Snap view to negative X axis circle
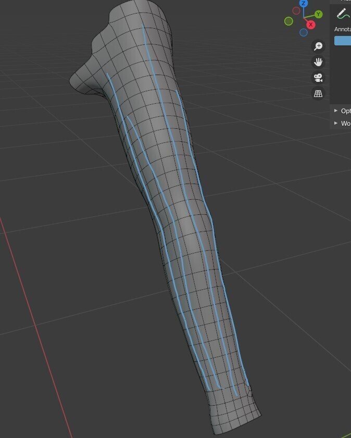This screenshot has width=351, height=438. tap(296, 10)
